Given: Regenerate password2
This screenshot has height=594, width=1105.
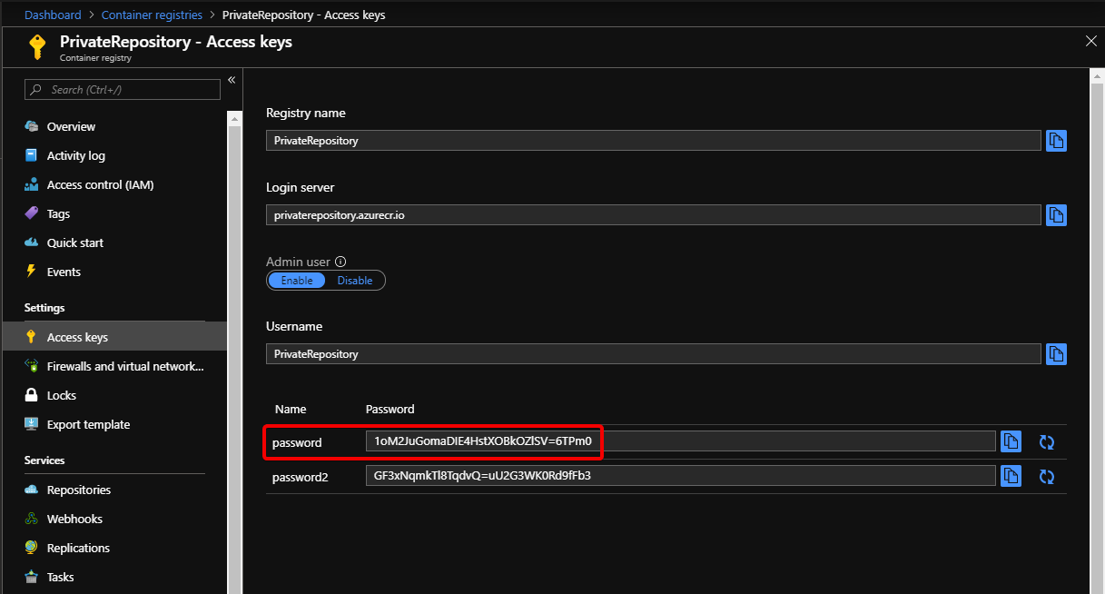Looking at the screenshot, I should [1047, 476].
